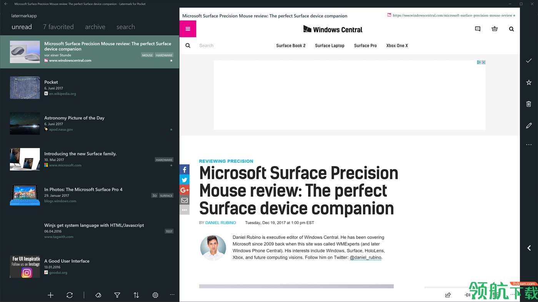Pin the article with the pushpin icon
538x302 pixels.
point(467,295)
